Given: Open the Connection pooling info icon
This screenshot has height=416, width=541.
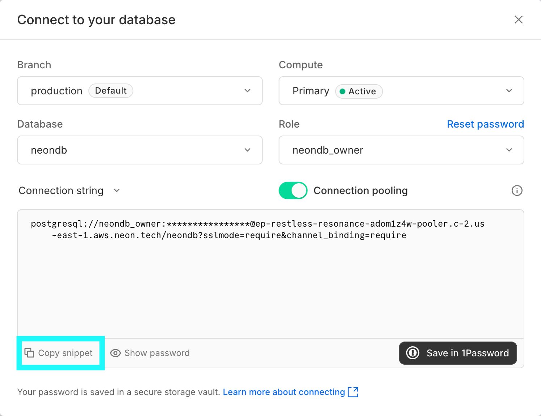Looking at the screenshot, I should [517, 190].
